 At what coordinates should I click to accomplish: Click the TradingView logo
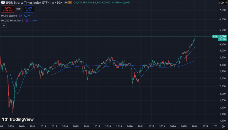(x=18, y=119)
